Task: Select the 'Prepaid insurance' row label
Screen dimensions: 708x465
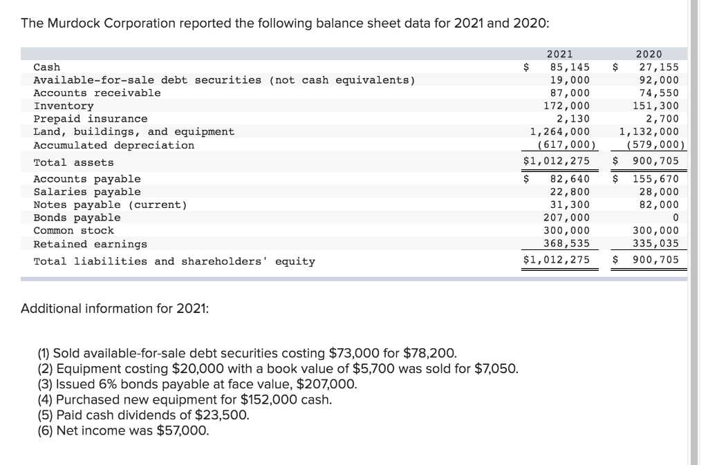Action: pos(91,119)
